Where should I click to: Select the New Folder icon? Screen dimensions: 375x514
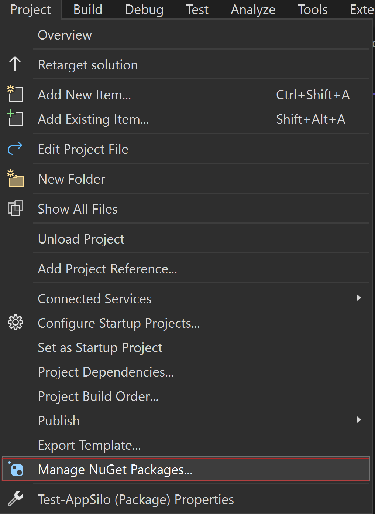(x=15, y=178)
